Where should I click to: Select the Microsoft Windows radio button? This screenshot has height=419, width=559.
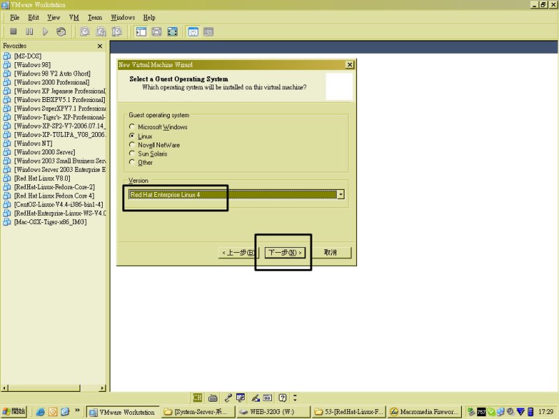[132, 126]
